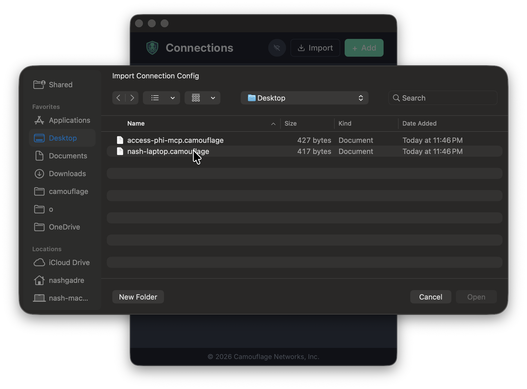Click the Documents page icon
The width and height of the screenshot is (527, 389).
pyautogui.click(x=39, y=156)
